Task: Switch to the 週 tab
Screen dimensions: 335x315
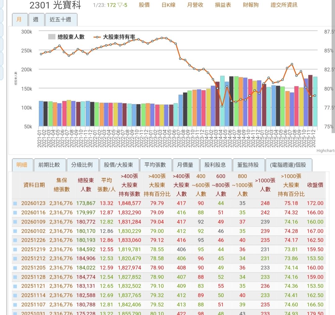Action: (36, 20)
